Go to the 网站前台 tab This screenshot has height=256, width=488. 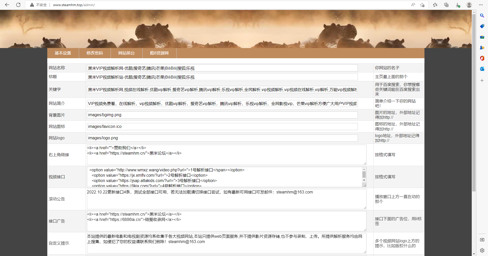127,53
